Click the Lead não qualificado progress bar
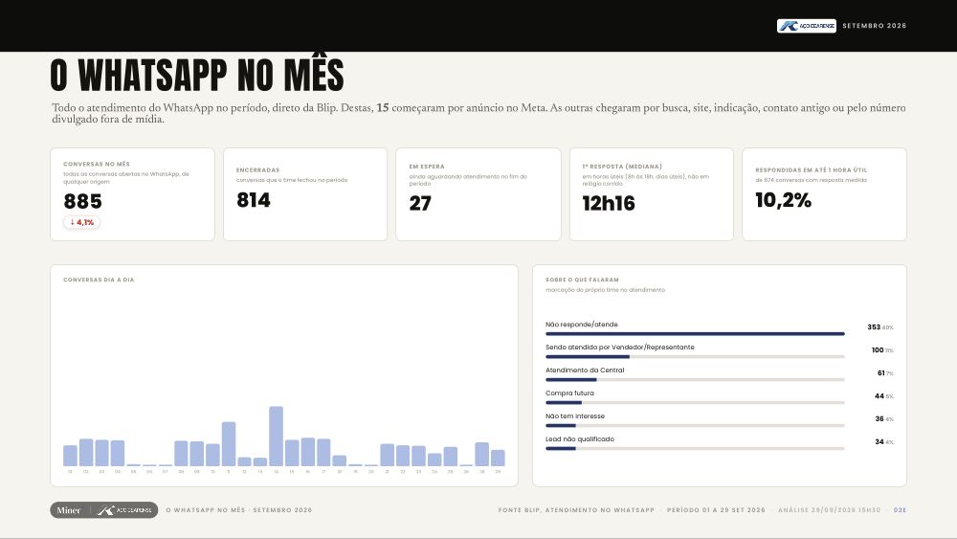This screenshot has height=539, width=957. coord(695,449)
